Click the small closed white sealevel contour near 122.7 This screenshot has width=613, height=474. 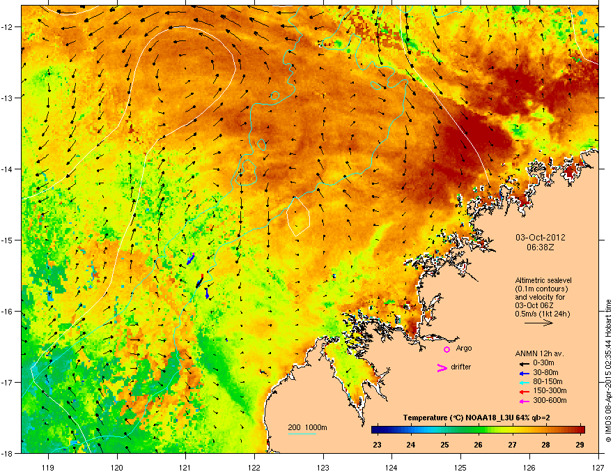point(298,216)
